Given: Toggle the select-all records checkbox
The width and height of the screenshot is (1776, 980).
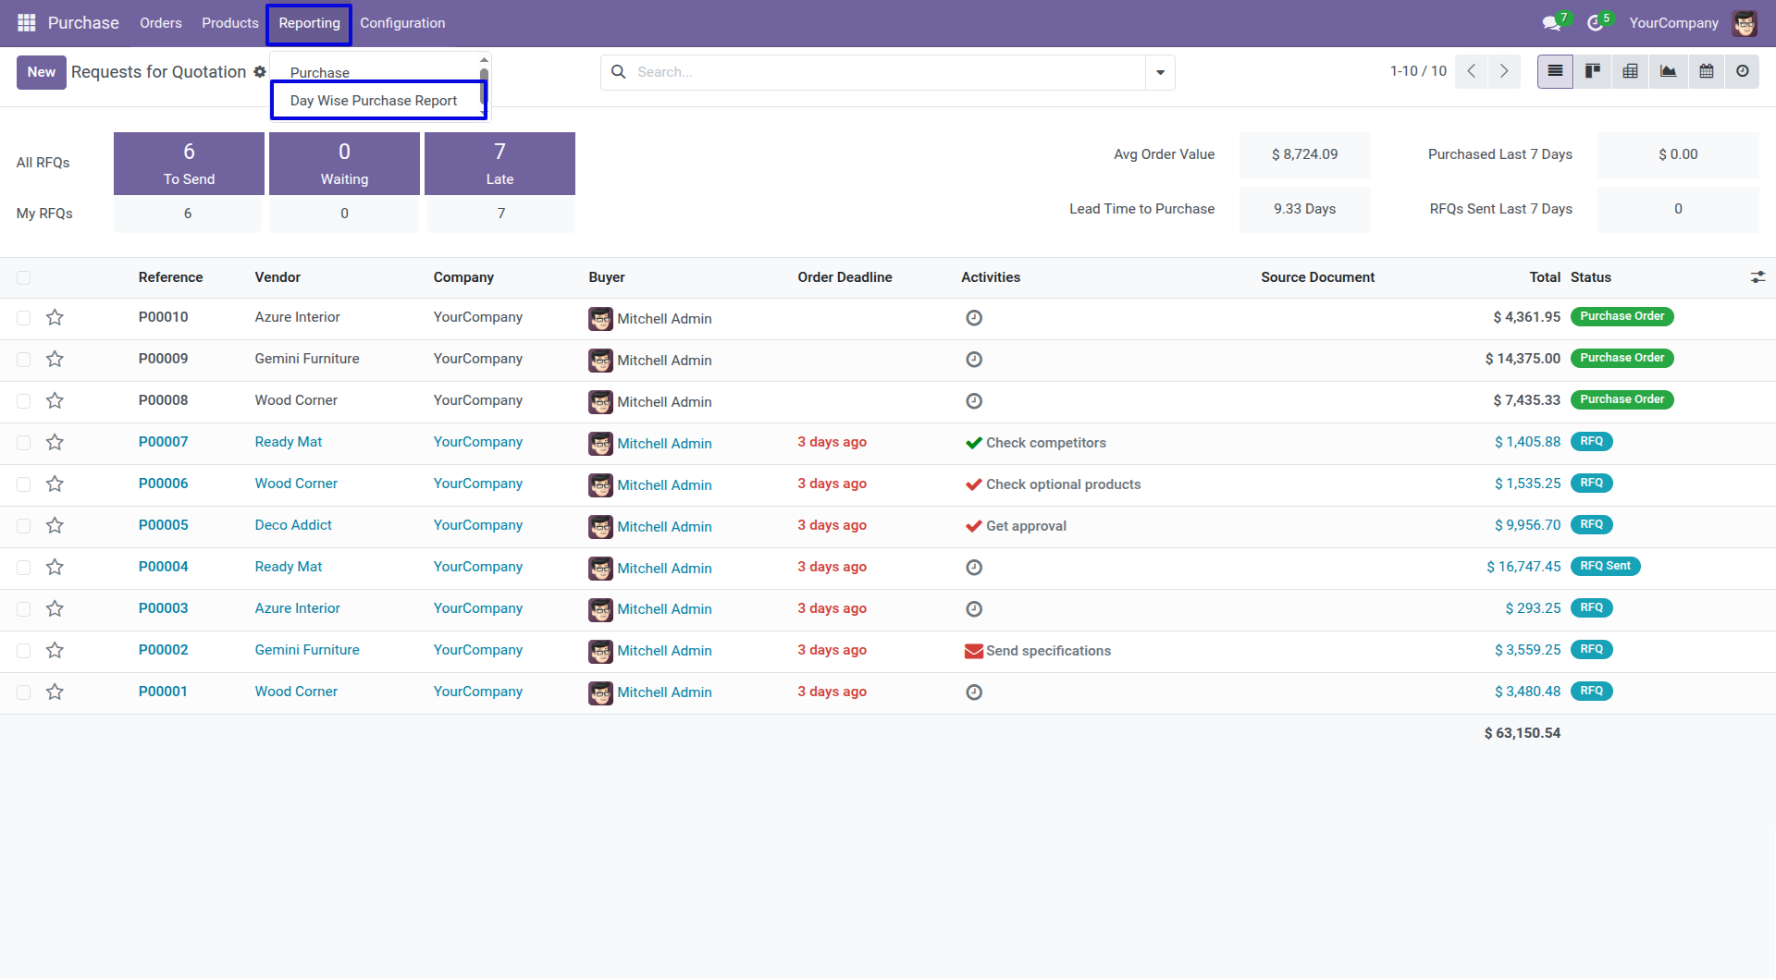Looking at the screenshot, I should [24, 277].
